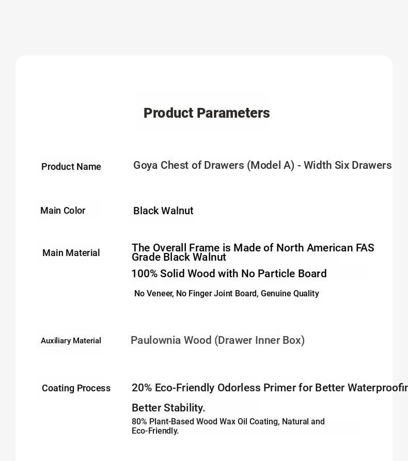This screenshot has height=461, width=408.
Task: Click the words "(Model A)" in the product name
Action: (271, 165)
